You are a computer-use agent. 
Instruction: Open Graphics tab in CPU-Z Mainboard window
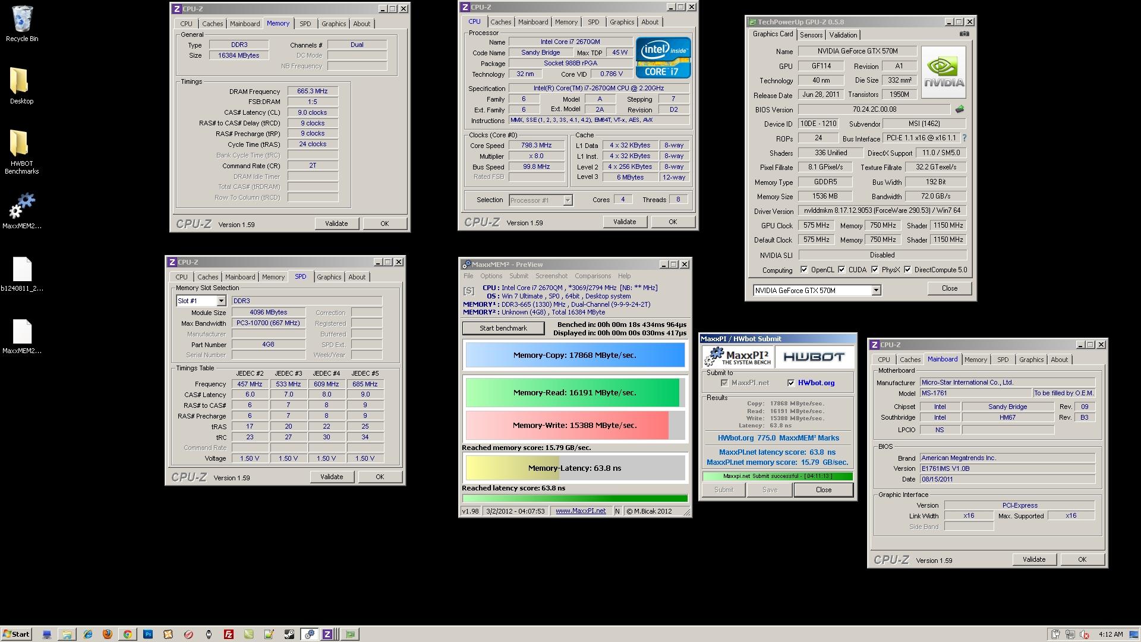tap(1031, 360)
